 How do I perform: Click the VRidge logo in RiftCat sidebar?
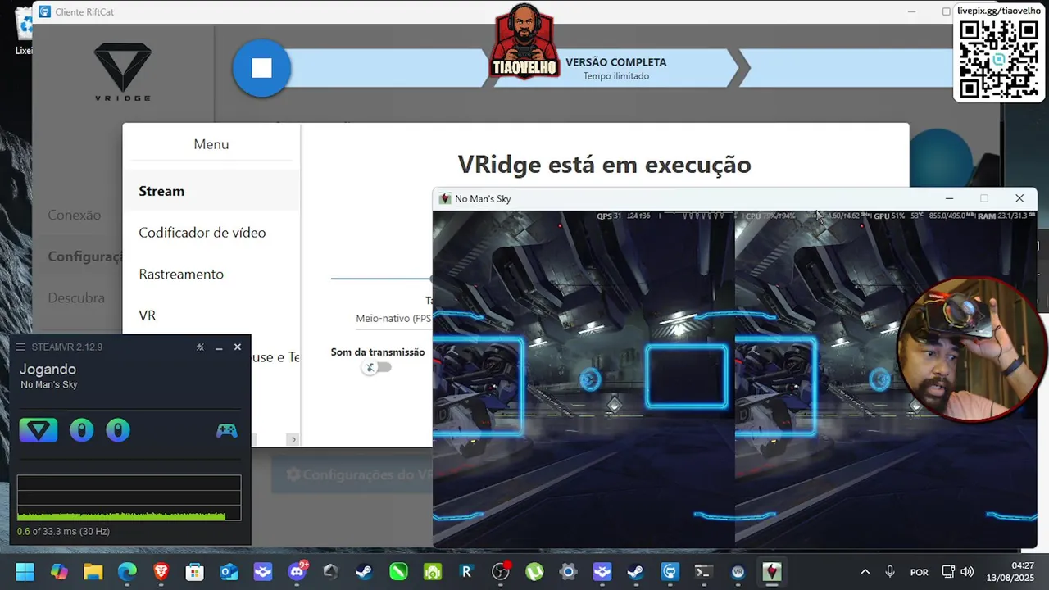click(x=123, y=72)
